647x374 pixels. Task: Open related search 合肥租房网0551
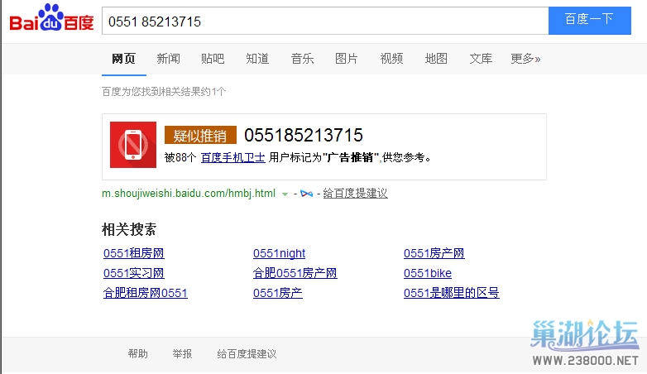146,293
